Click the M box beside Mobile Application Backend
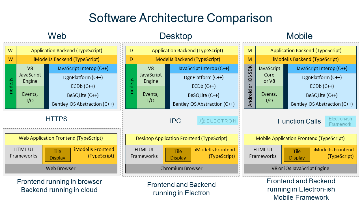Image resolution: width=362 pixels, height=204 pixels. click(250, 50)
